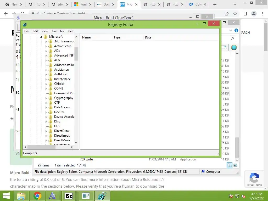Expand the ADs registry key
The height and width of the screenshot is (201, 268).
[46, 51]
